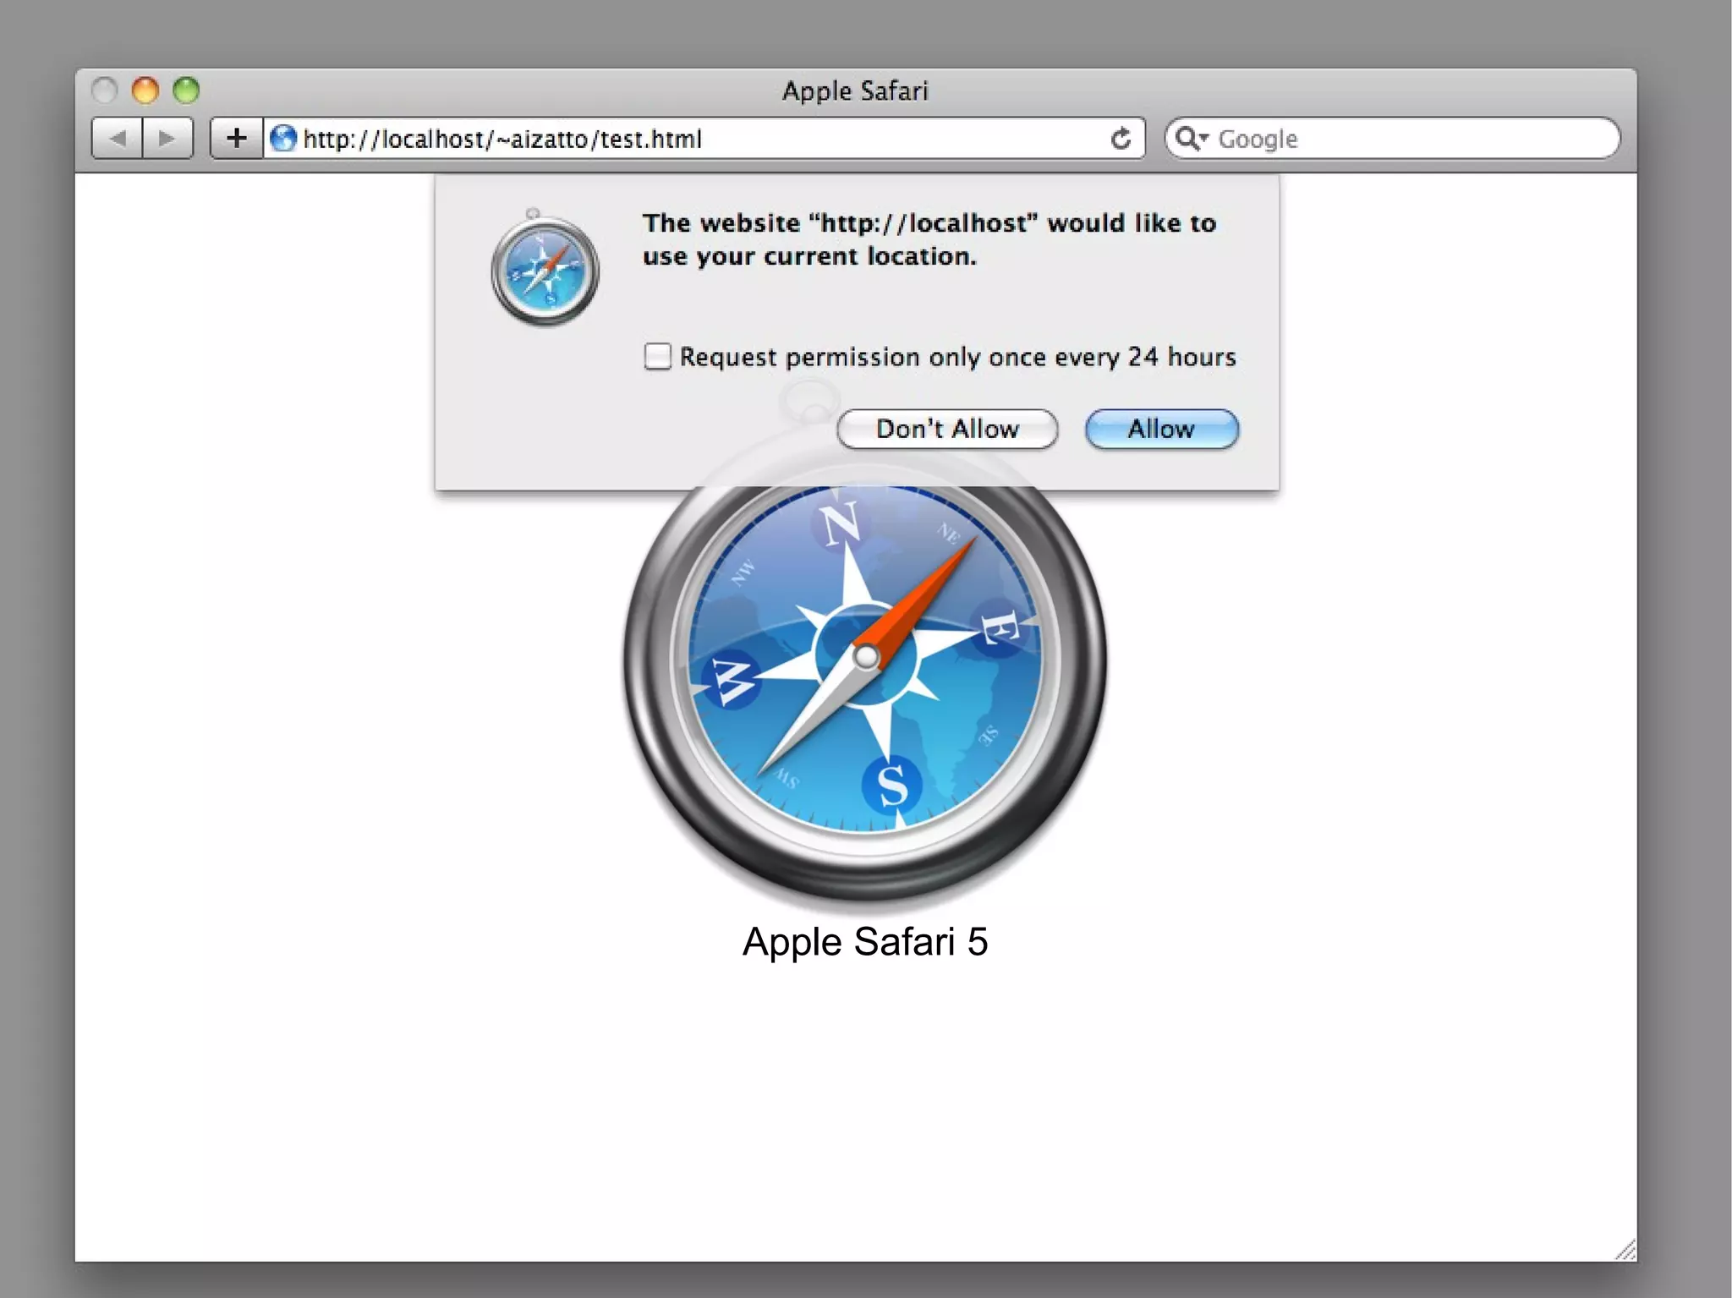The height and width of the screenshot is (1298, 1732).
Task: Open the search magnifier dropdown menu
Action: click(1192, 139)
